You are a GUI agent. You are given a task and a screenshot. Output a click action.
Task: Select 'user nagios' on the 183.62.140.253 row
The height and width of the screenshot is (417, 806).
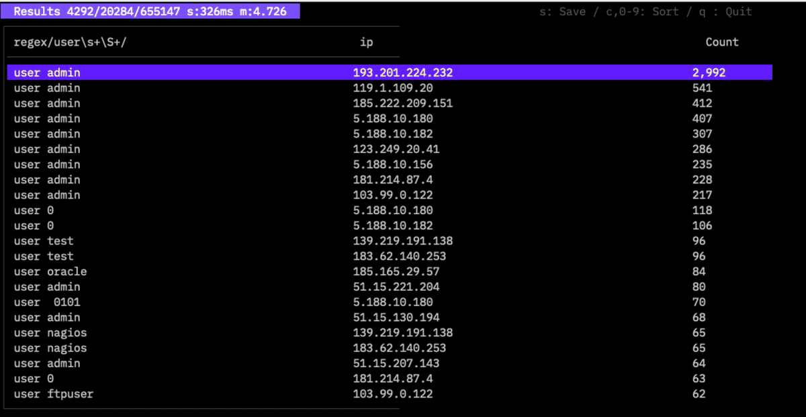coord(50,349)
